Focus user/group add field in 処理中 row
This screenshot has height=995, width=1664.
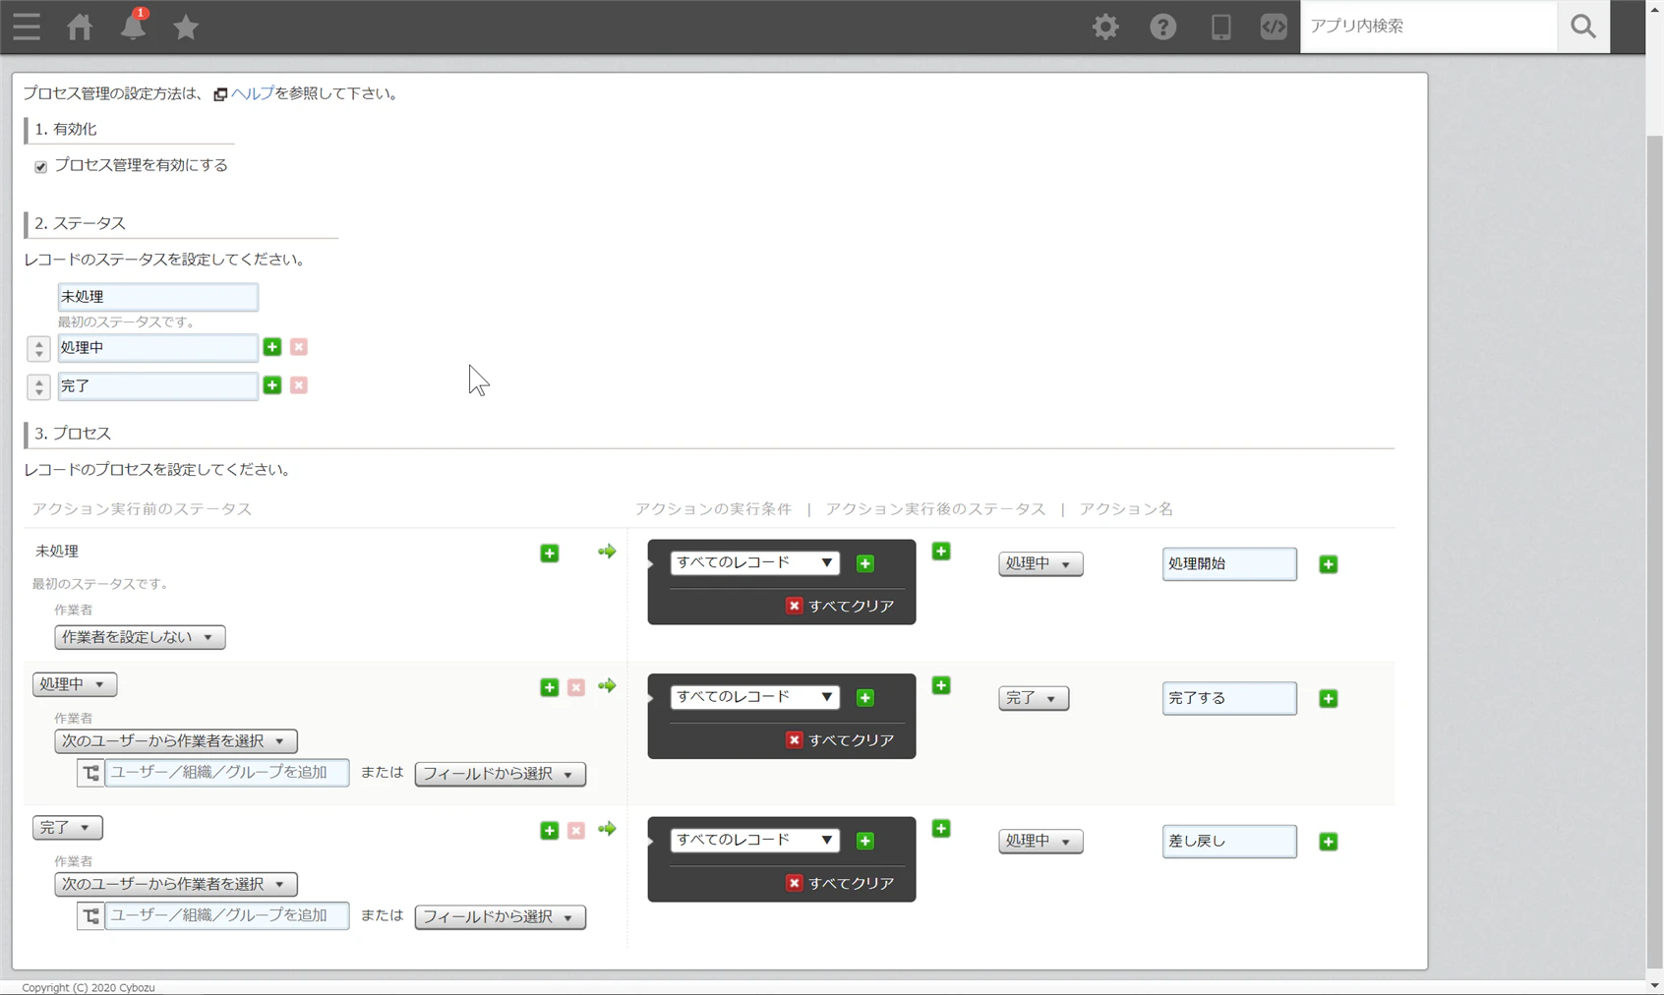227,773
